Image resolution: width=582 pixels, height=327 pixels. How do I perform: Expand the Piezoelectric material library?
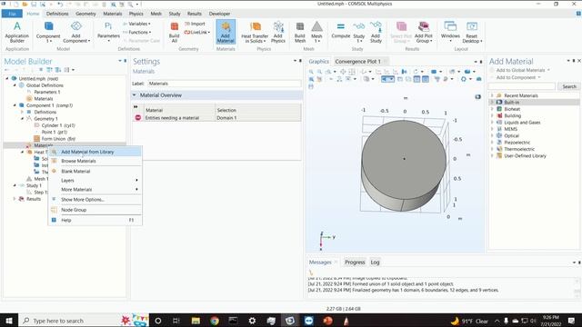pyautogui.click(x=492, y=143)
